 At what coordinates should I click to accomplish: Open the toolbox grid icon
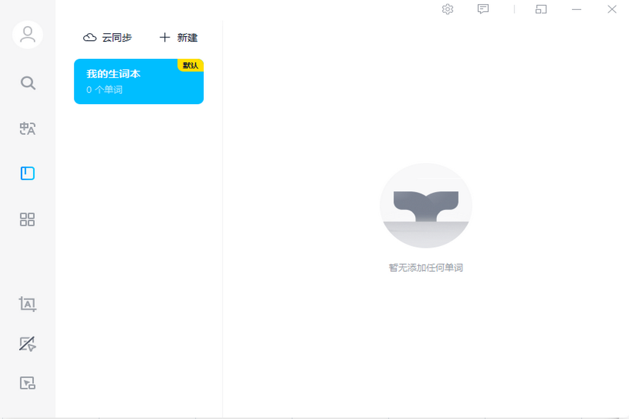click(x=27, y=219)
